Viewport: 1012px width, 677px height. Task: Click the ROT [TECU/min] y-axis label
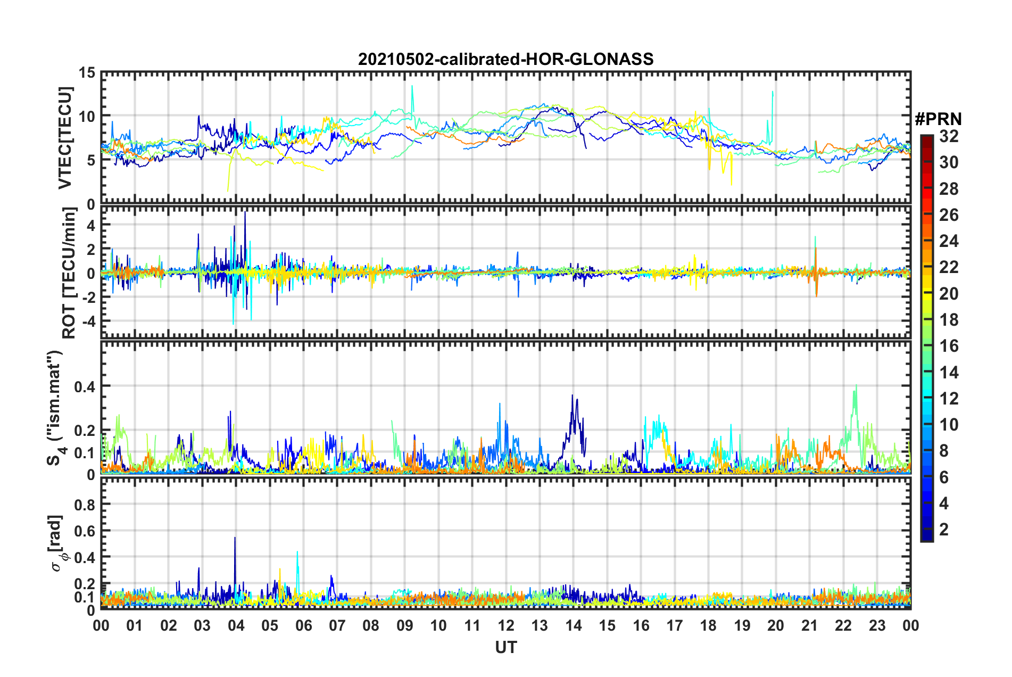(x=69, y=273)
